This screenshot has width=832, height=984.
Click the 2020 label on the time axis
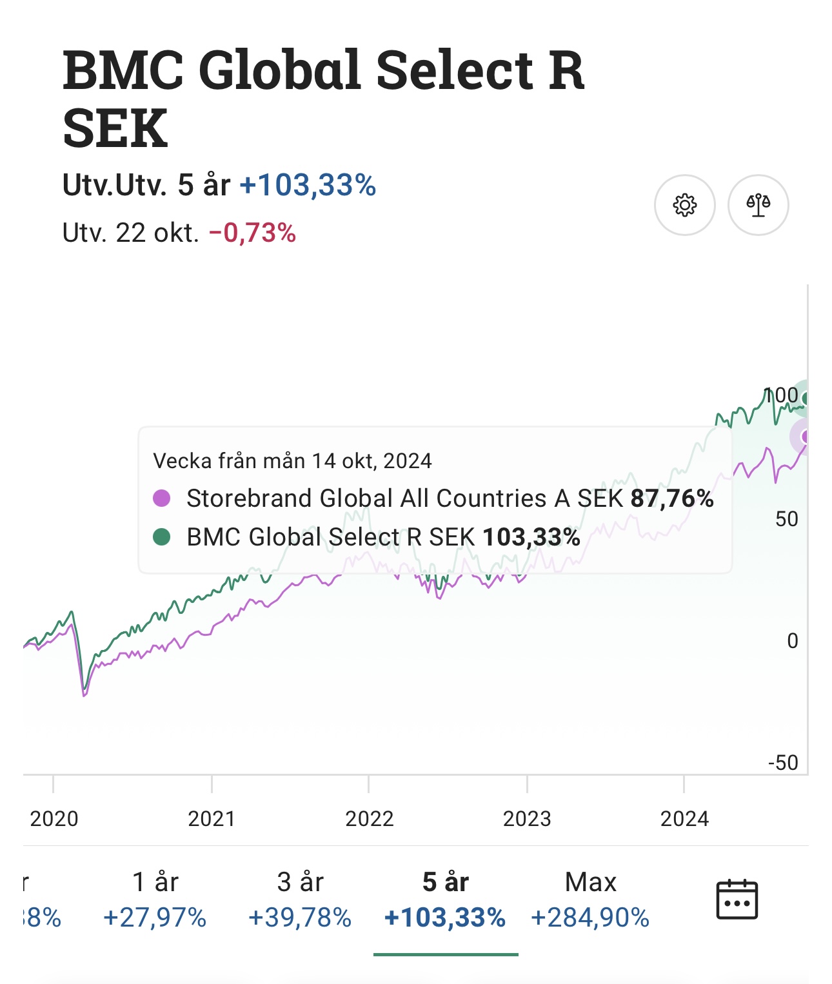[x=54, y=819]
